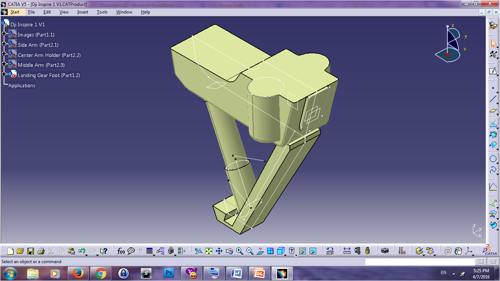Click the EN language button in system tray
Screen dimensions: 500x281
443,272
